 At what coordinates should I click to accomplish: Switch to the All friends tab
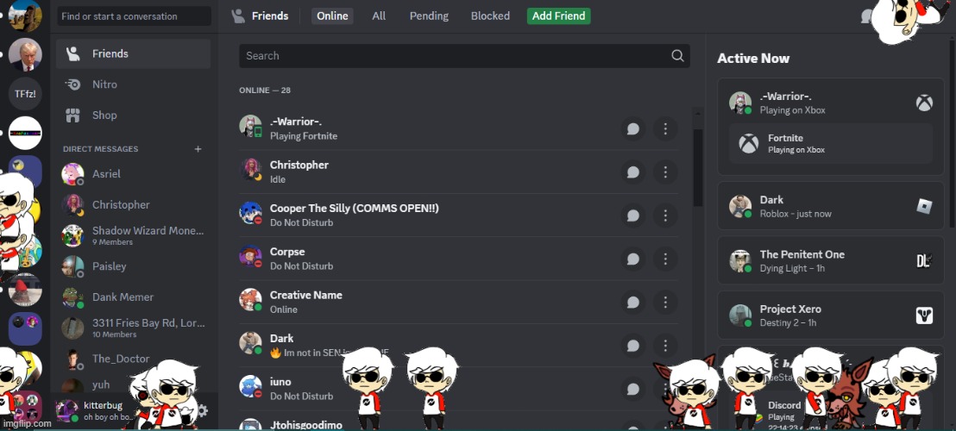379,16
